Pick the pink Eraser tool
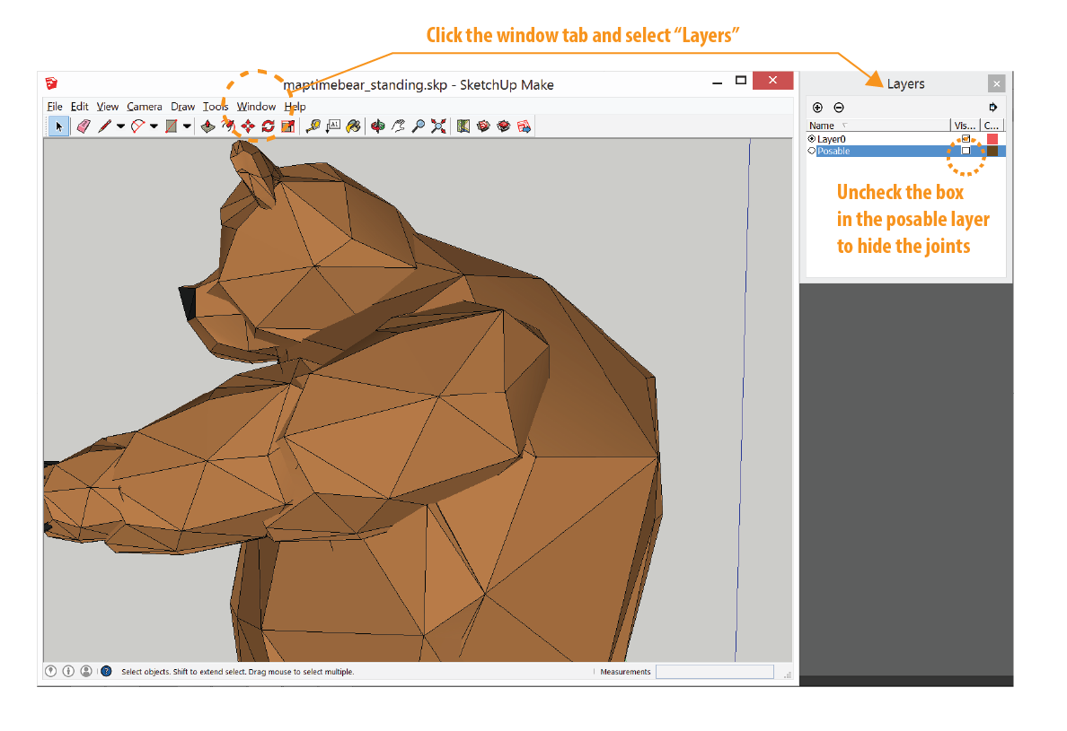 click(x=84, y=126)
